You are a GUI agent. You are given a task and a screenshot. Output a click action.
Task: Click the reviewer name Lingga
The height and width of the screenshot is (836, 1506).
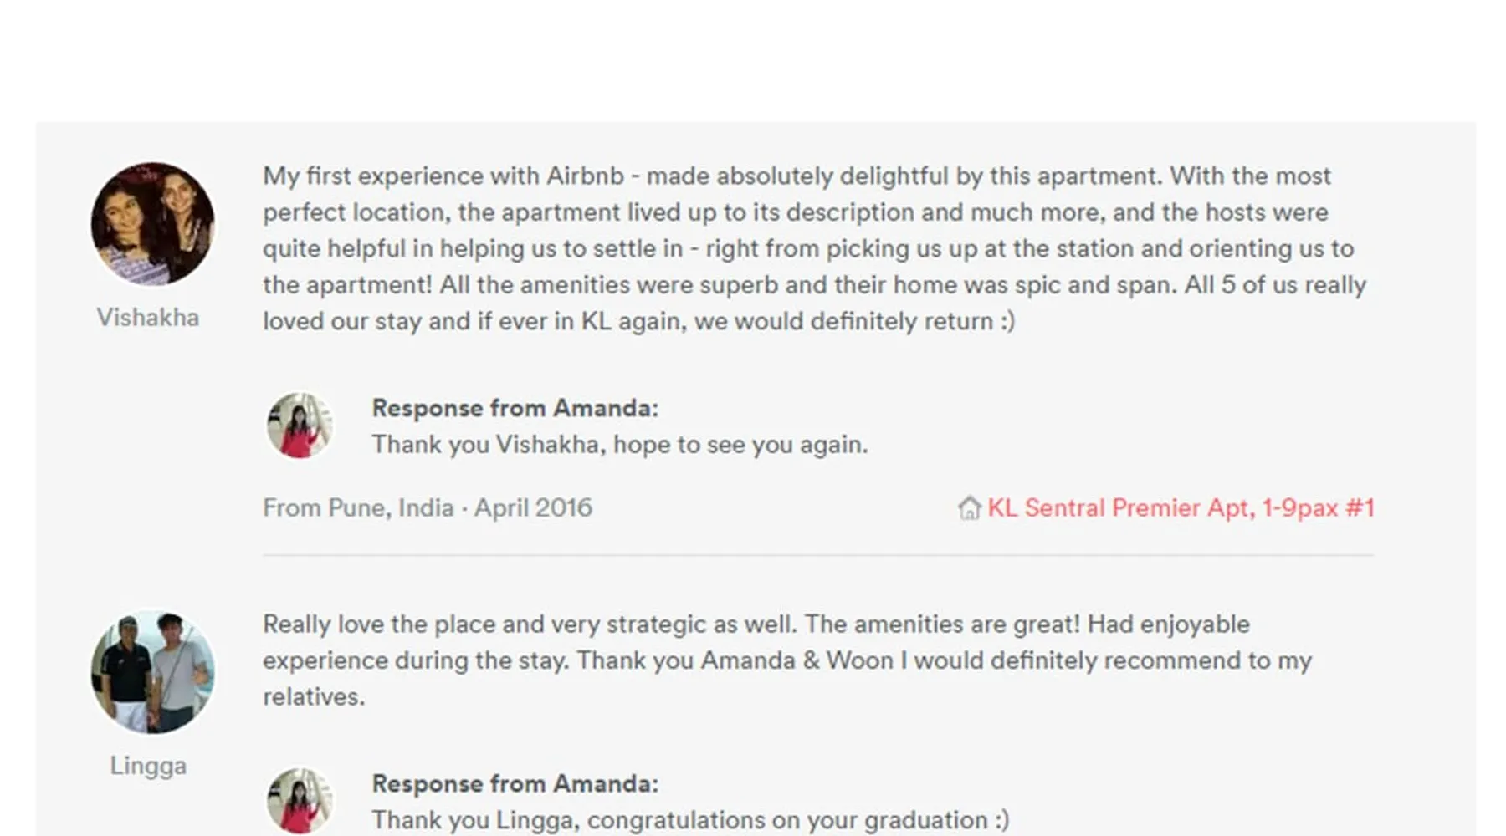pos(148,766)
